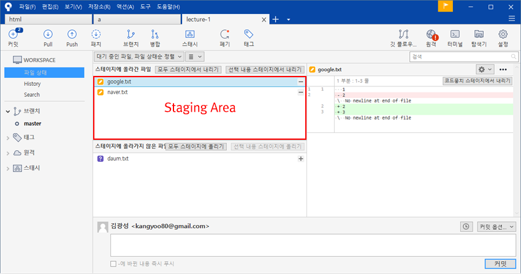Viewport: 521px width, 274px height.
Task: Close the lecture-1 tab
Action: click(264, 20)
